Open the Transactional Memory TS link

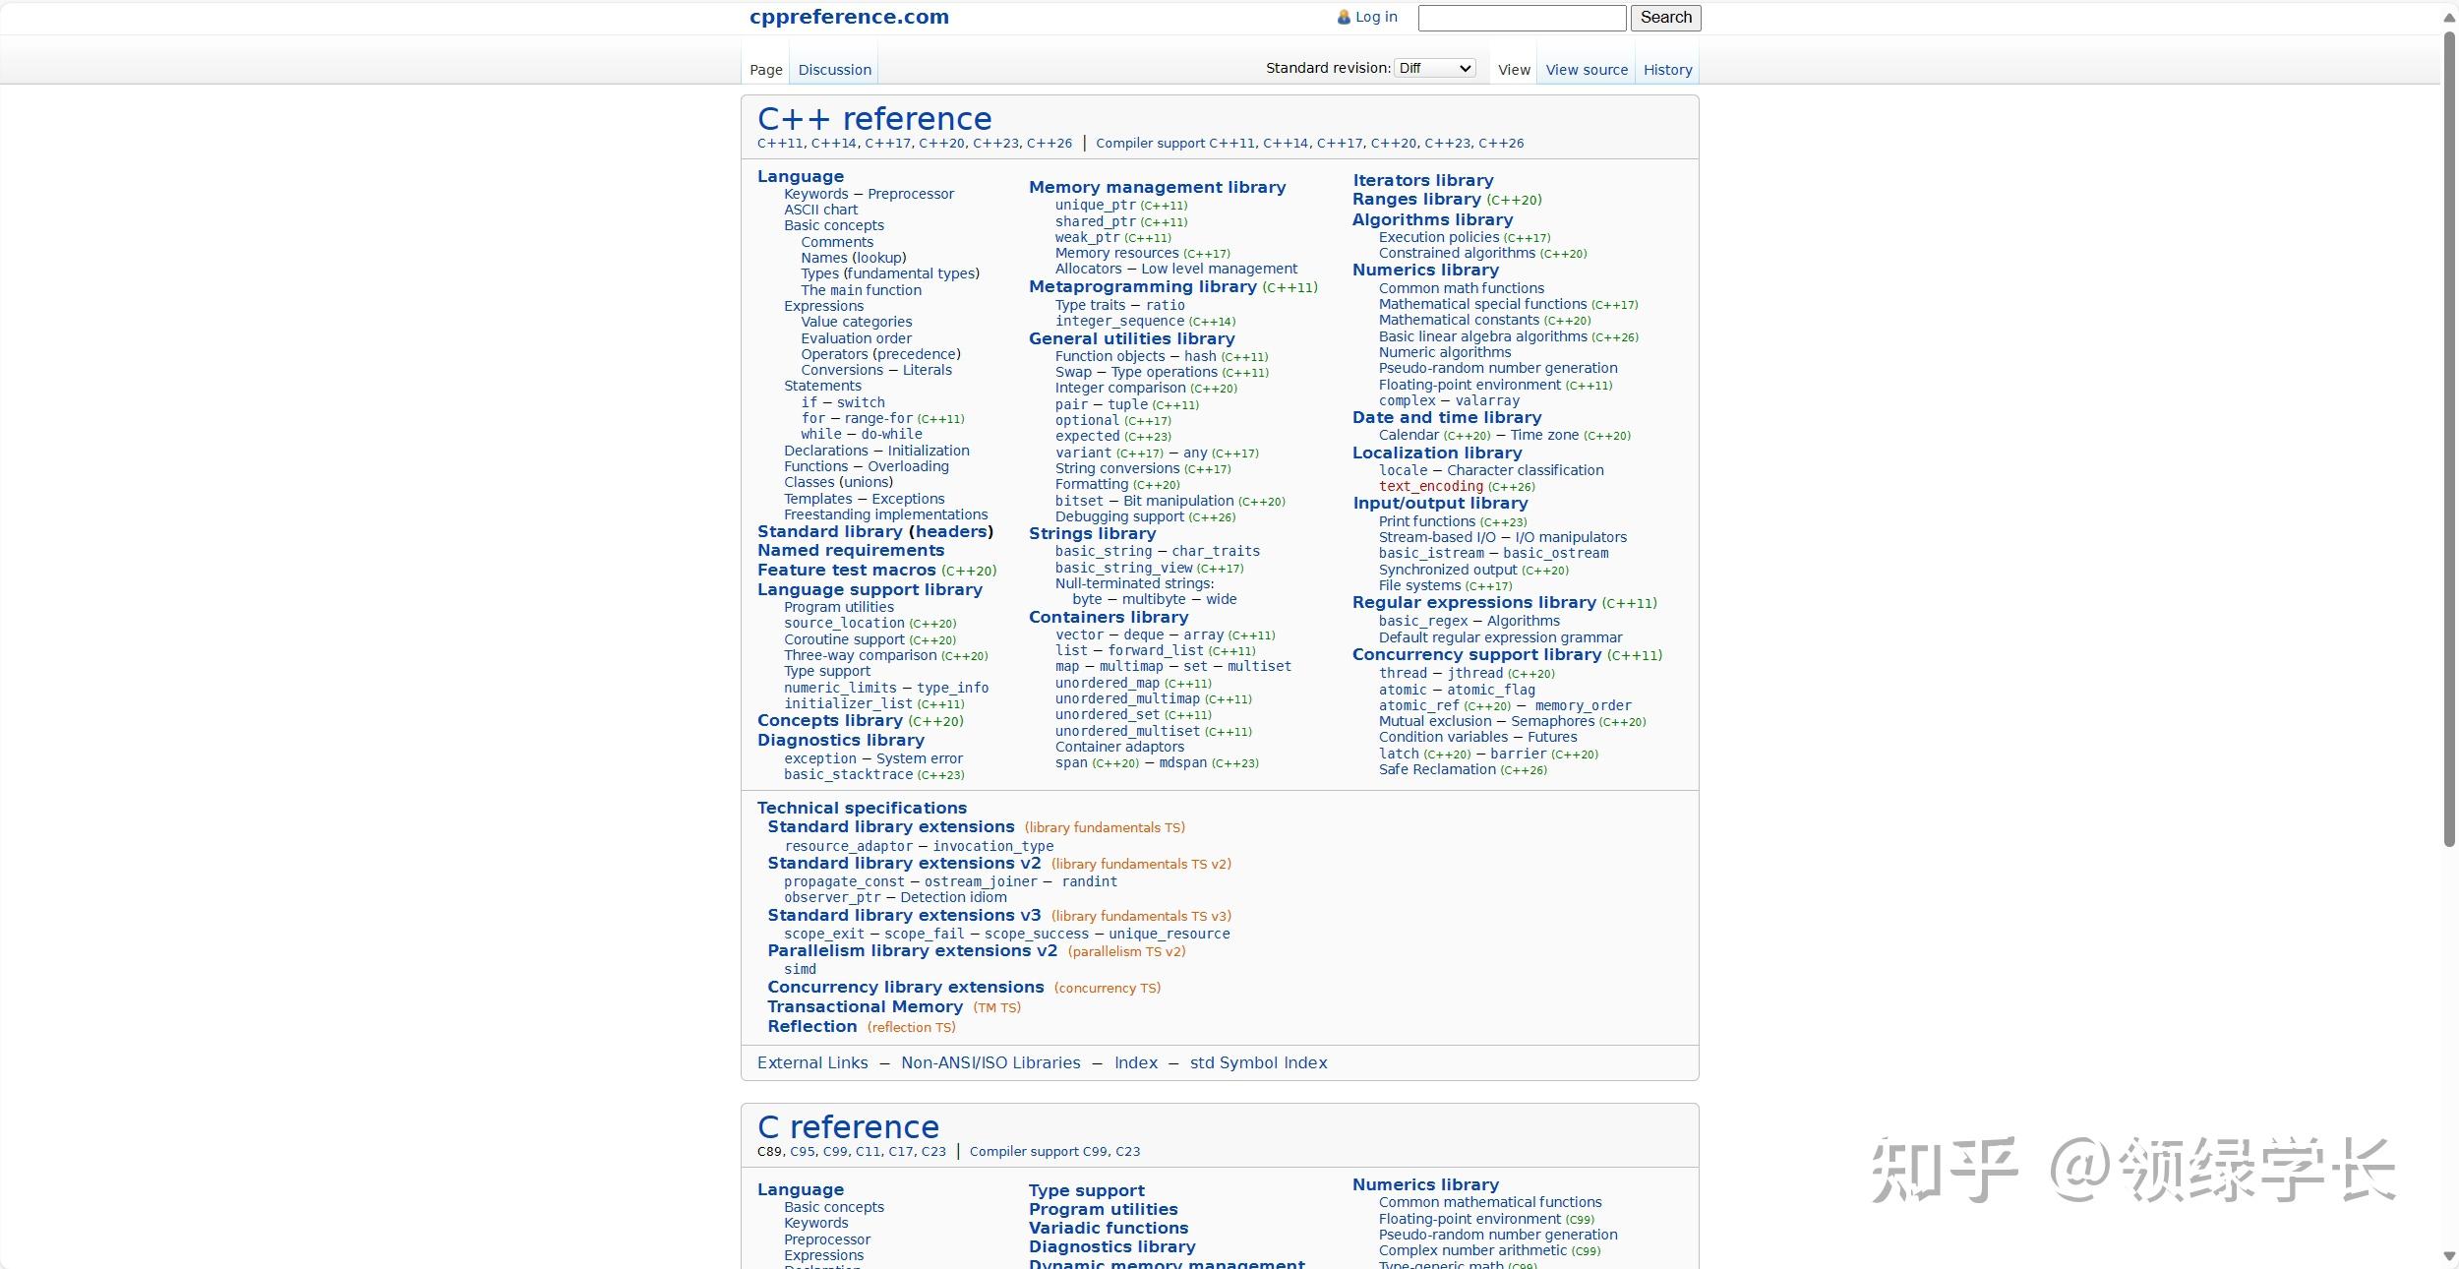pyautogui.click(x=865, y=1007)
